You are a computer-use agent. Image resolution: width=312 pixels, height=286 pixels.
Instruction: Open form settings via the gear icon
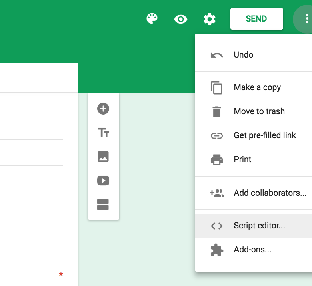[x=210, y=19]
